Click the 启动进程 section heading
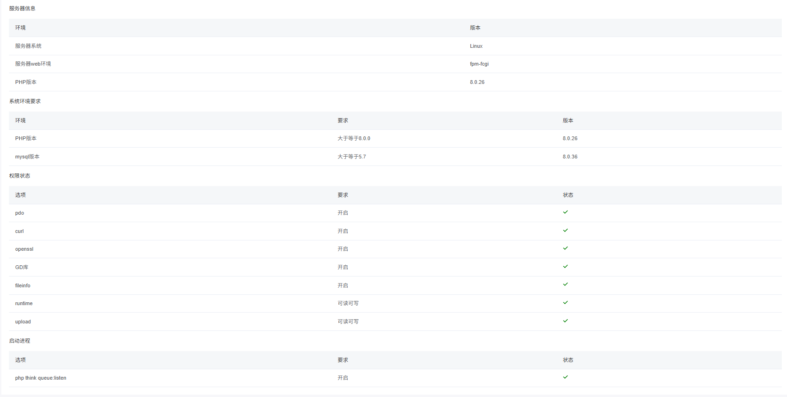 (20, 341)
